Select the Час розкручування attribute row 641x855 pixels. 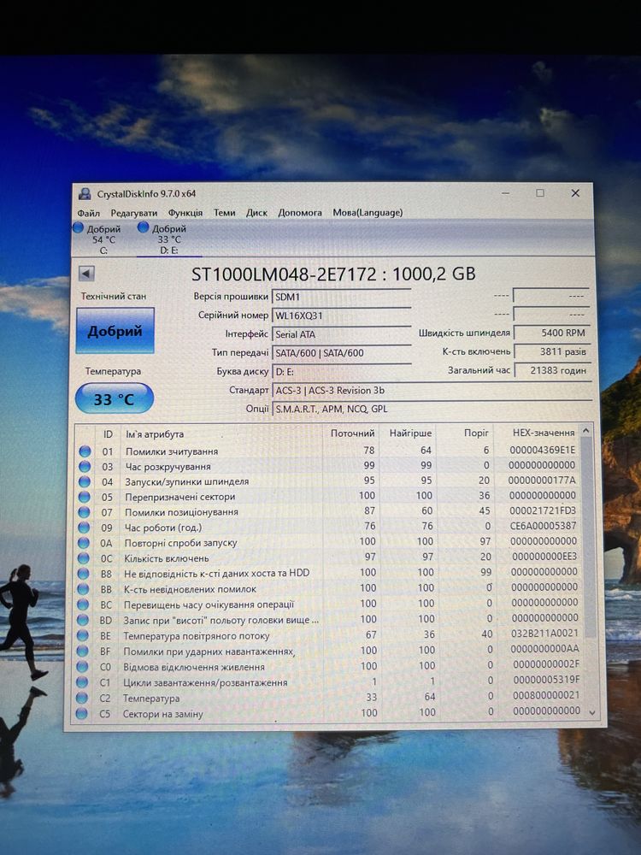click(329, 466)
